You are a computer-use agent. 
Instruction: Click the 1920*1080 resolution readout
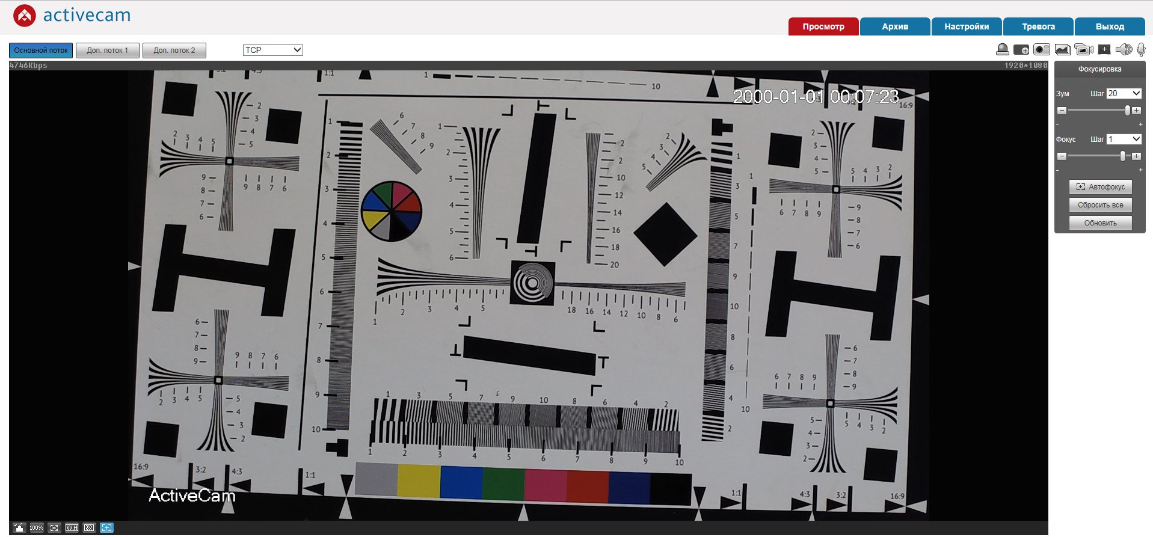coord(1025,66)
